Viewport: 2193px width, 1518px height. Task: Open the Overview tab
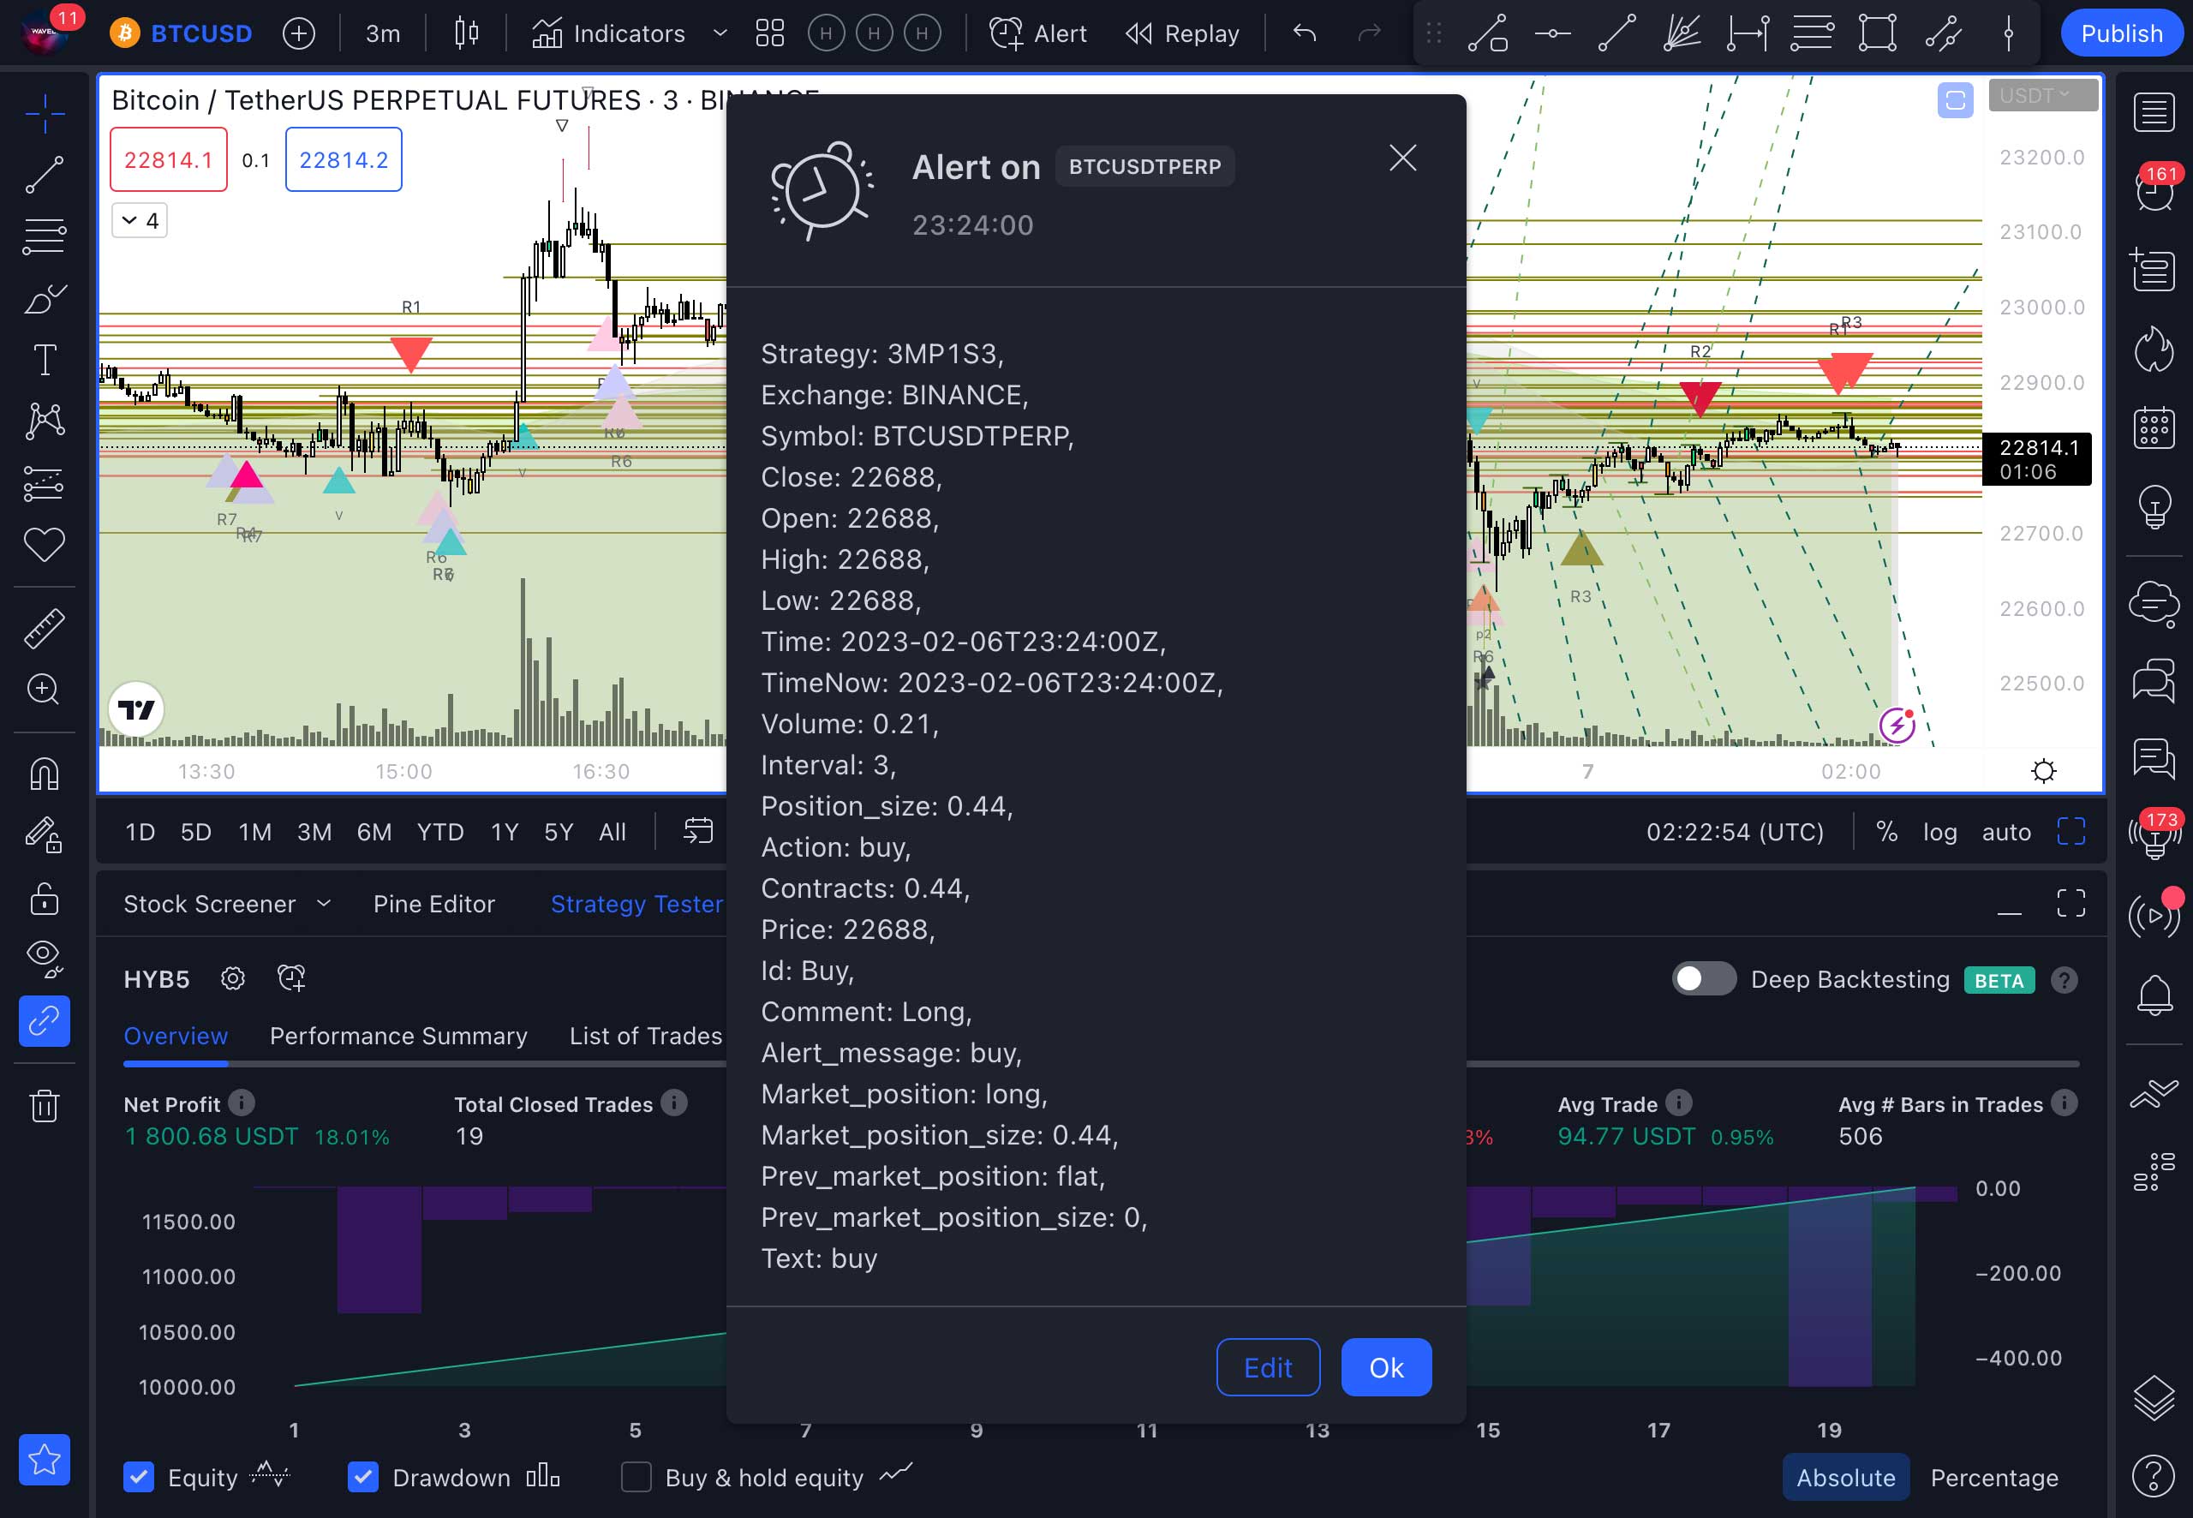click(176, 1036)
